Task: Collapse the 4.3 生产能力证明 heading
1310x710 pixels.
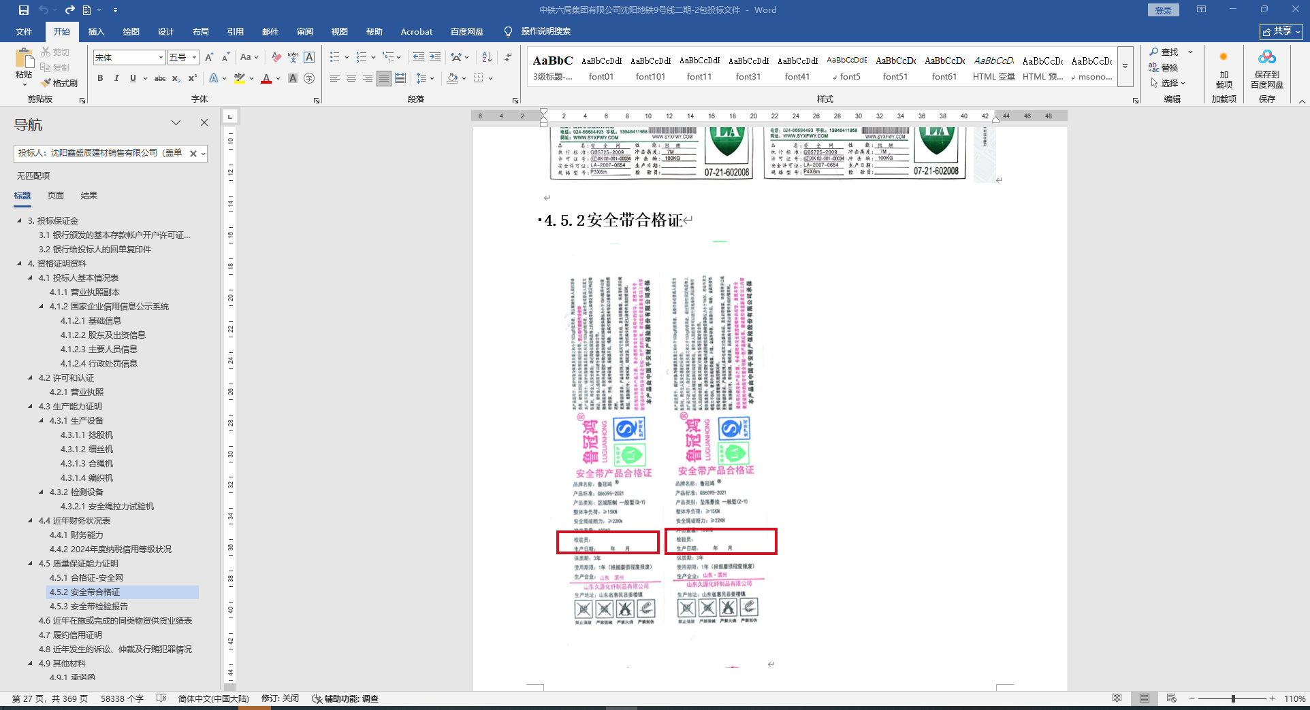Action: click(30, 407)
